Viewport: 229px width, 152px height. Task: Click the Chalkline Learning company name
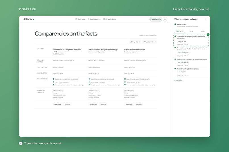click(59, 54)
